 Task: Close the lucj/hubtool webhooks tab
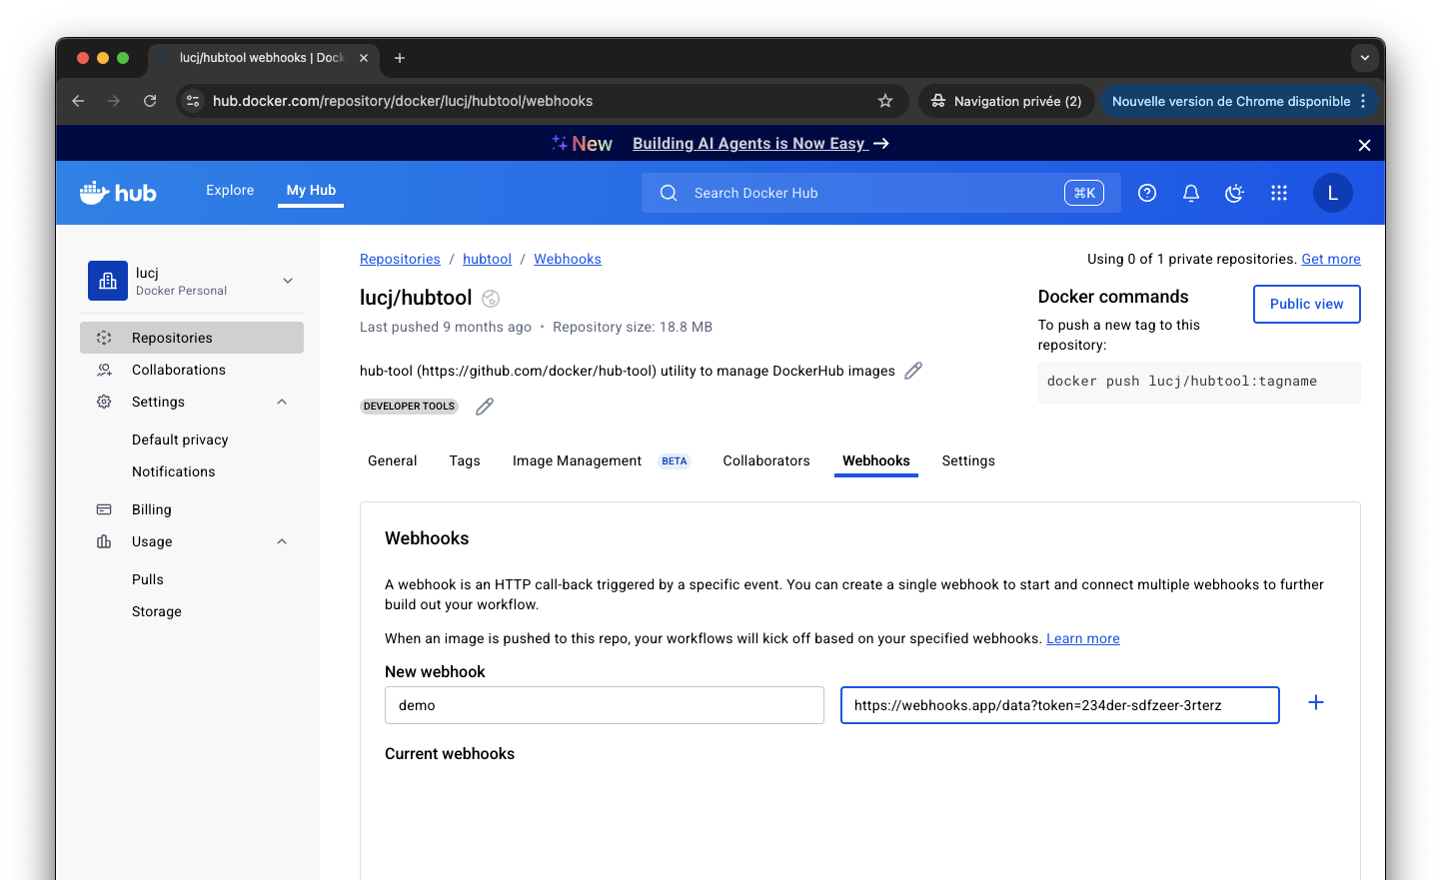tap(364, 58)
